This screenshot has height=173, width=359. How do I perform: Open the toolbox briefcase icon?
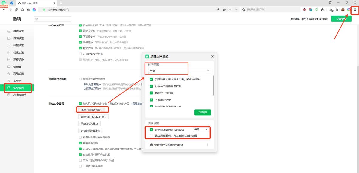tap(343, 10)
